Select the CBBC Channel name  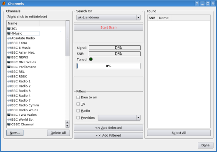[x=22, y=125]
